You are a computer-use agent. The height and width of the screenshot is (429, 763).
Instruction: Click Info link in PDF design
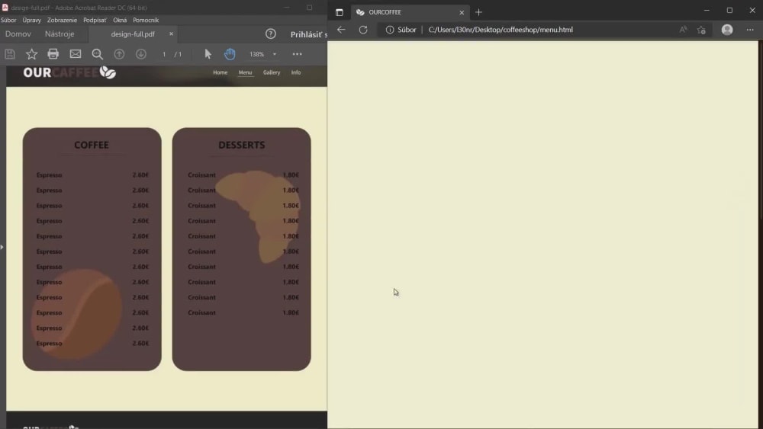coord(296,72)
